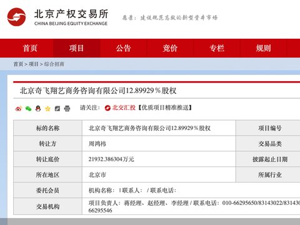Select the 项目负责人 contact phone line

click(194, 203)
